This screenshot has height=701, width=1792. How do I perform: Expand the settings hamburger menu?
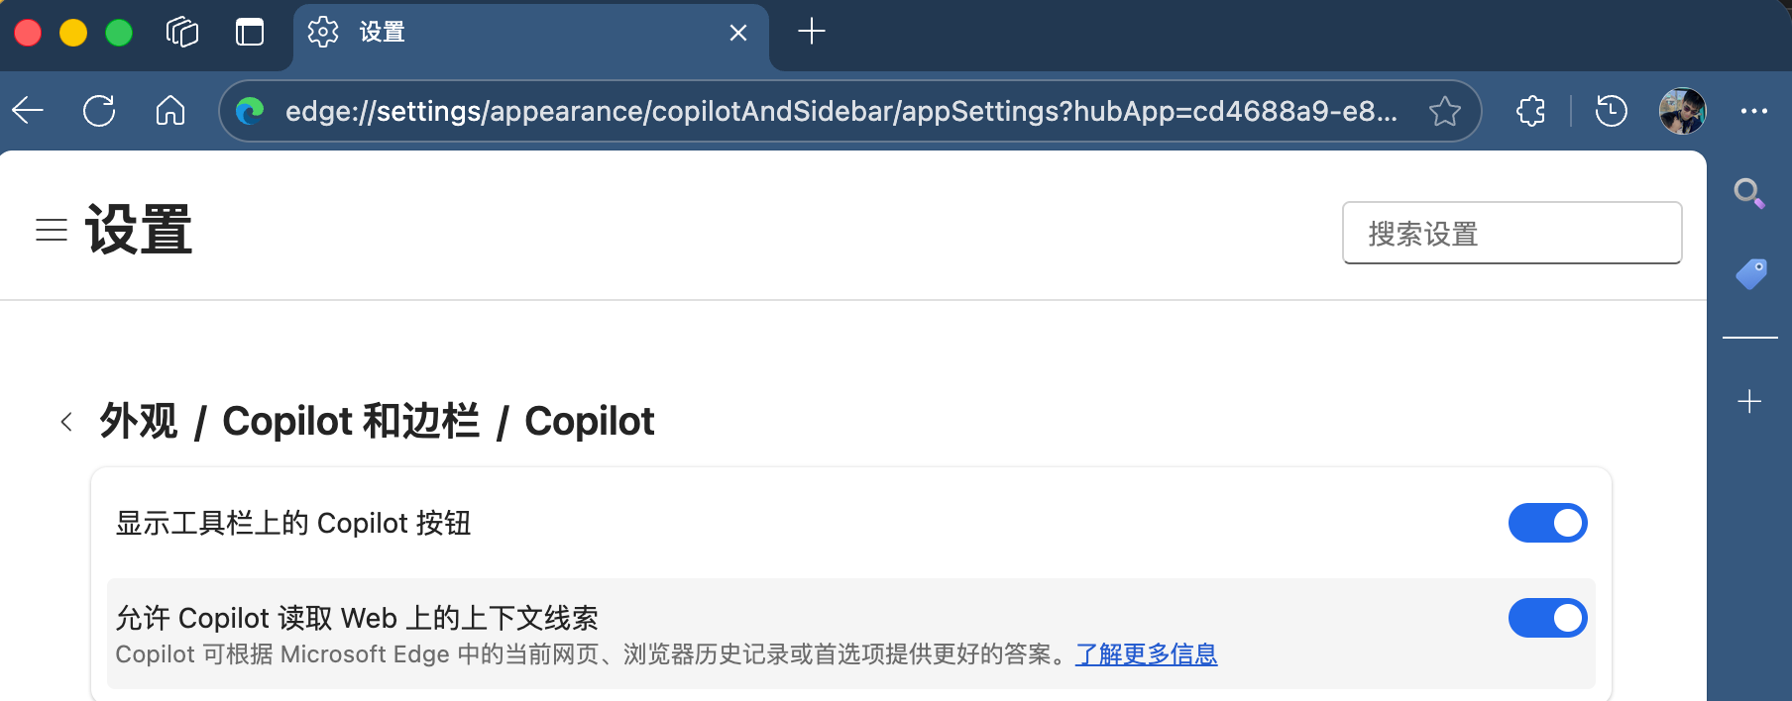coord(52,230)
